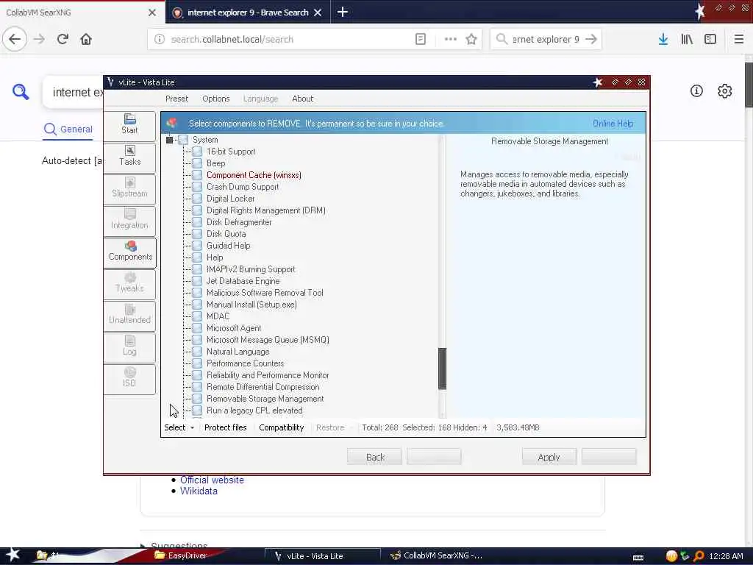Switch to CollabVM SearXNG taskbar item
The image size is (753, 565).
(436, 555)
